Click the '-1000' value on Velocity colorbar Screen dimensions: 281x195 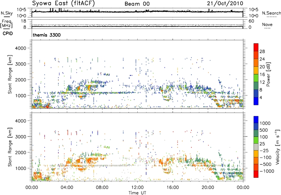[x=267, y=171]
